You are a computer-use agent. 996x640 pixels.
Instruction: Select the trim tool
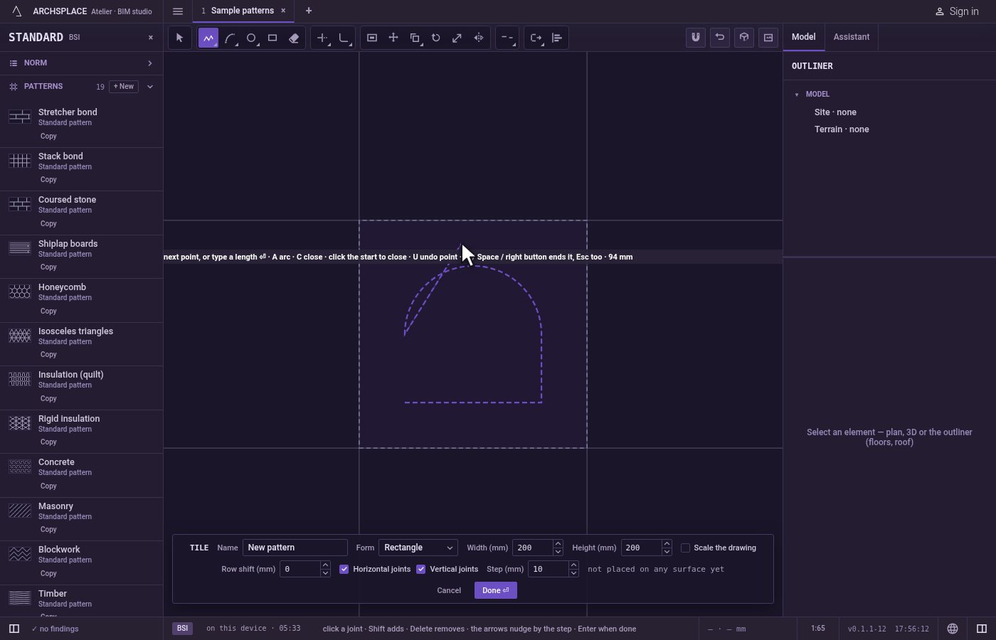click(x=323, y=38)
